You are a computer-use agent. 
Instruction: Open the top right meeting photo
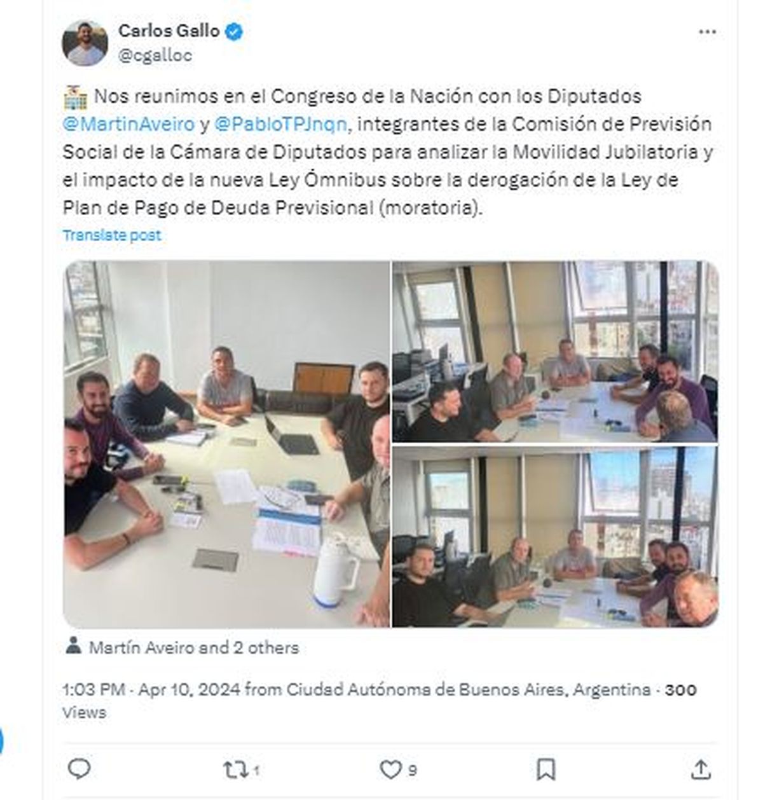coord(555,352)
